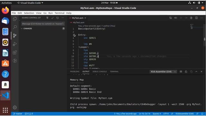Select the Source Control activity bar icon
The image size is (206, 116).
[15, 35]
